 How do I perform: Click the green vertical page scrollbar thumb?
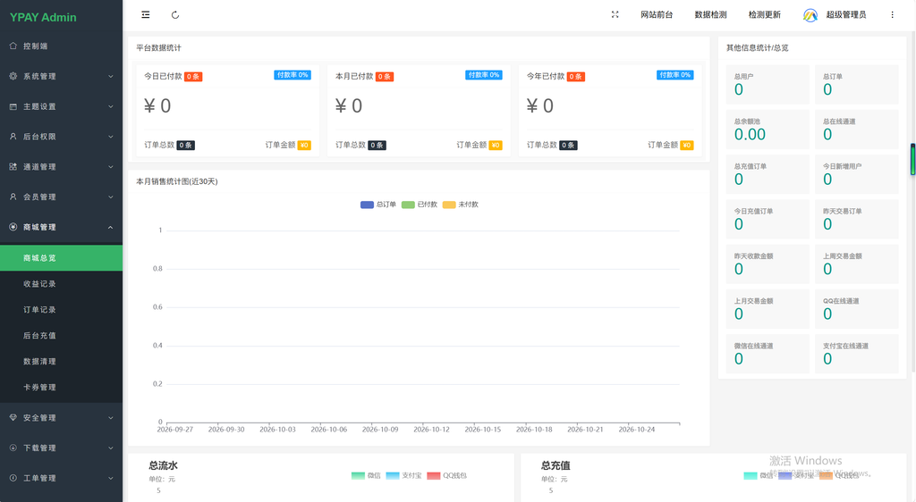point(912,159)
